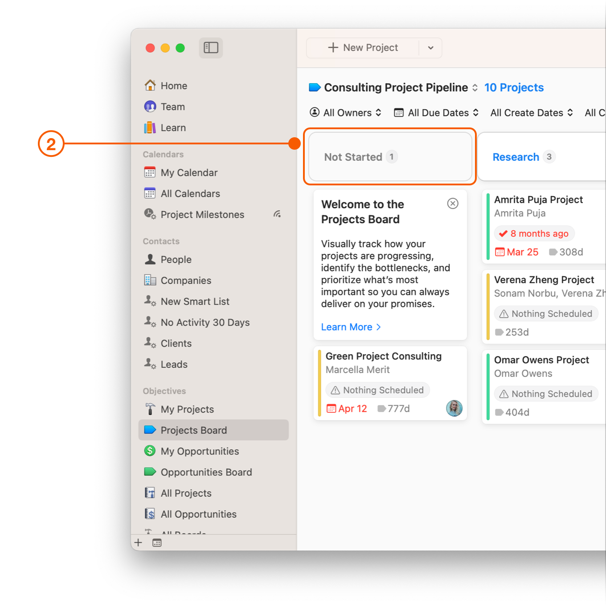Select the Research column header
606x606 pixels.
coord(542,156)
